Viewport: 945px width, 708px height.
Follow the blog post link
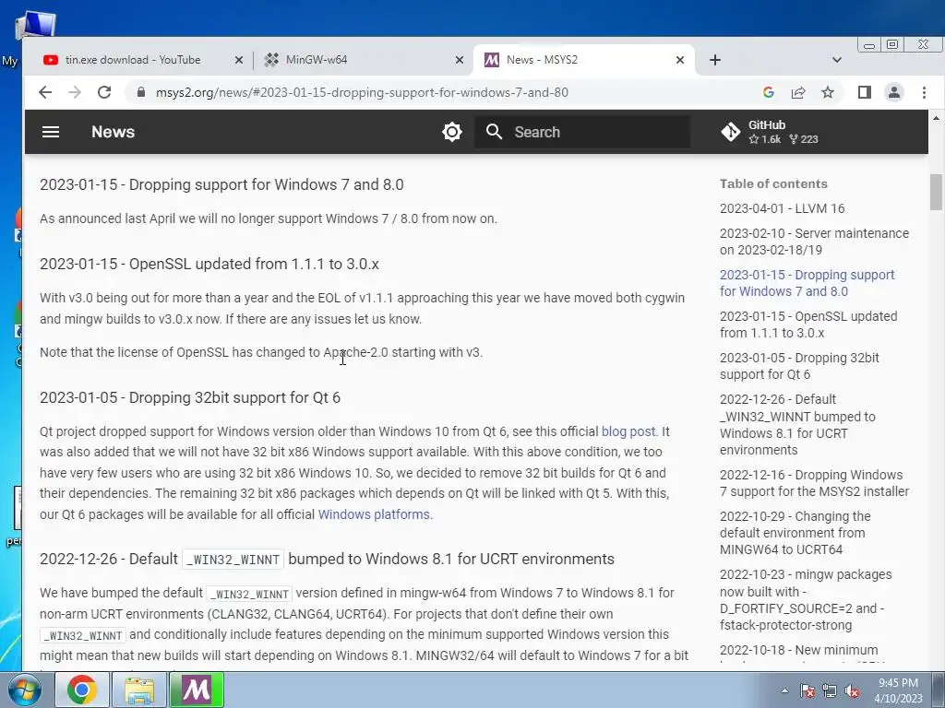(x=628, y=431)
